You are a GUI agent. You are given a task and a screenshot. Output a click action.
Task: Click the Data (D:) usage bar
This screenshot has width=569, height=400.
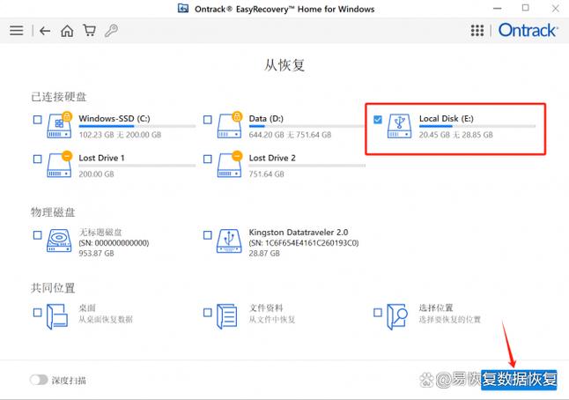tap(307, 126)
